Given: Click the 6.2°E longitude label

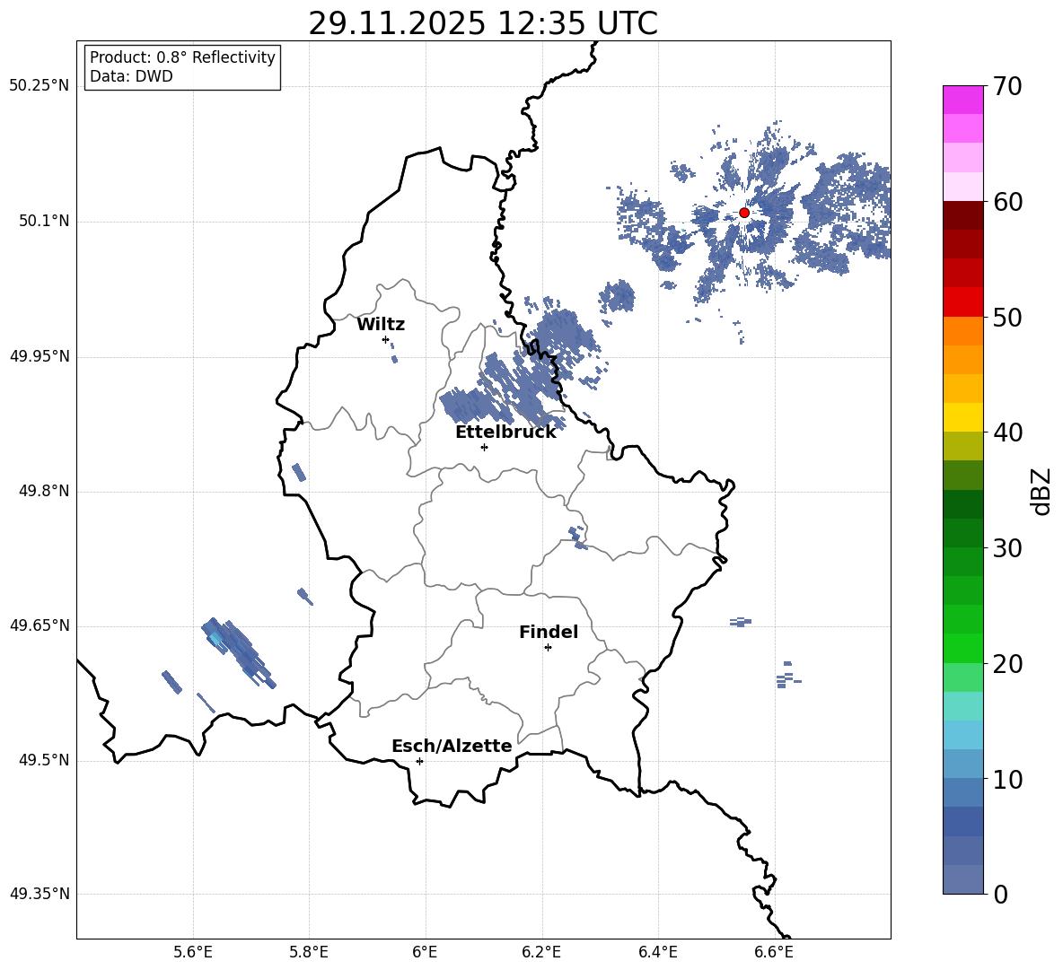Looking at the screenshot, I should 541,952.
